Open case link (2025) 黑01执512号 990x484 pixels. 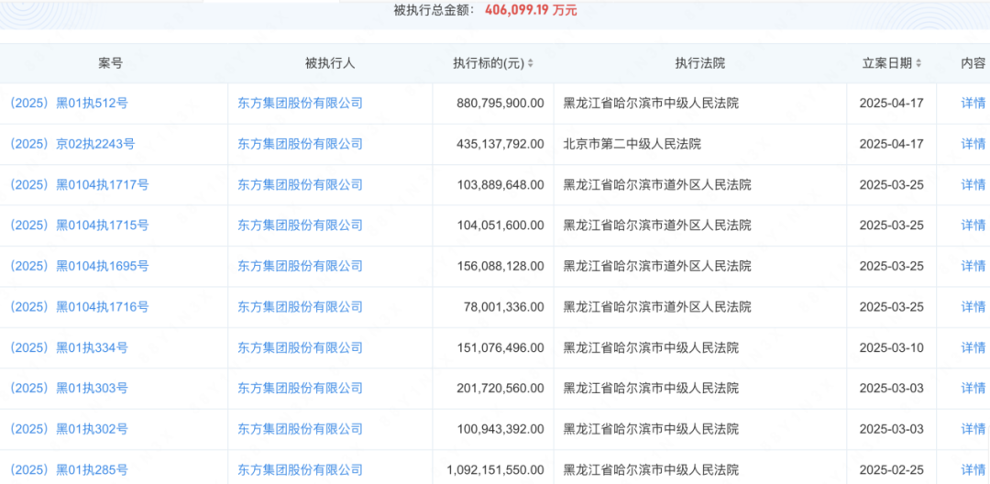click(x=69, y=104)
